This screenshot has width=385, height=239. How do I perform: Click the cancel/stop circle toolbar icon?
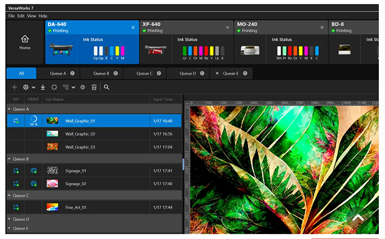click(x=83, y=87)
